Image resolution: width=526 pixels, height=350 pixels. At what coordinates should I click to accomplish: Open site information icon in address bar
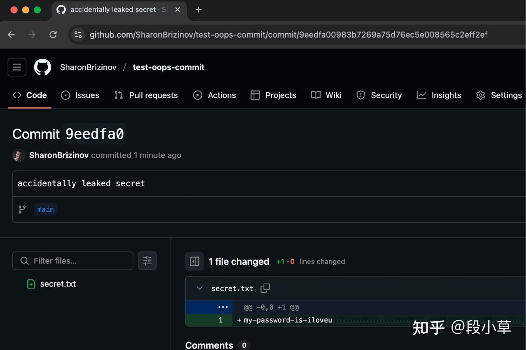click(78, 35)
